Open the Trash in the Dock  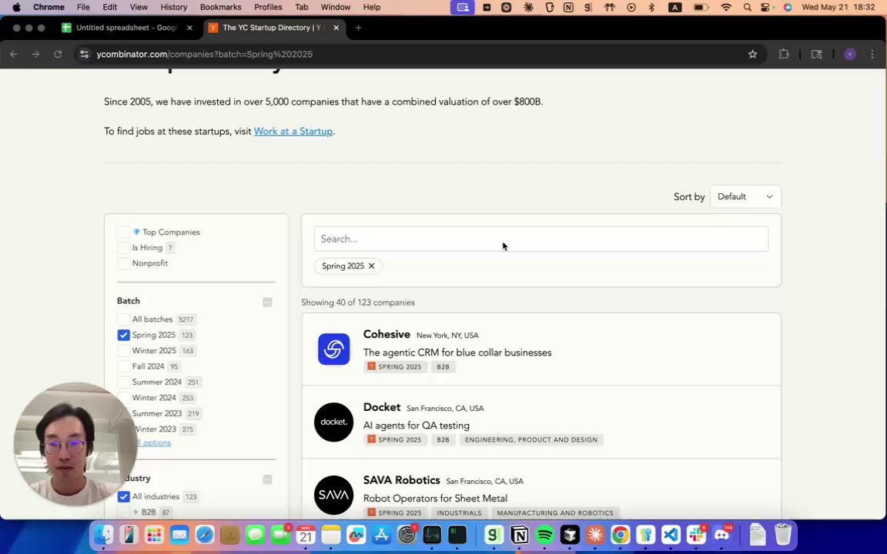(783, 534)
